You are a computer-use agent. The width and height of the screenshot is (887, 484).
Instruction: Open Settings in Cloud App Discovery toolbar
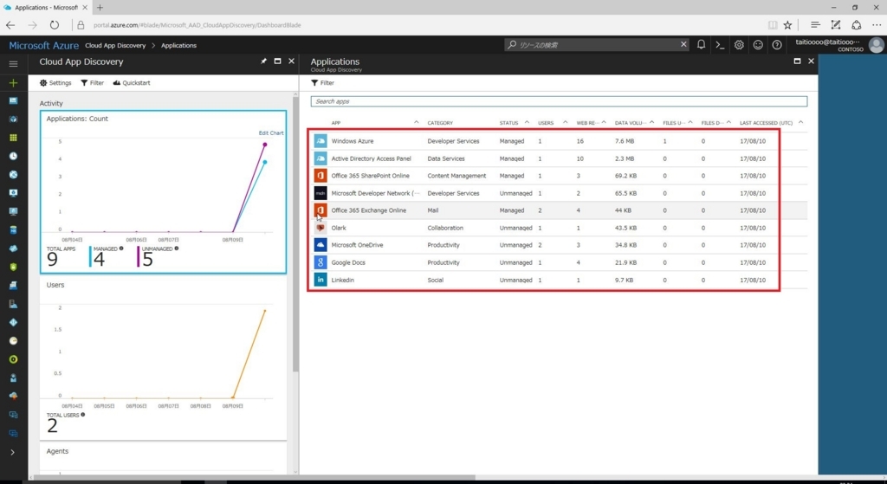pyautogui.click(x=55, y=82)
